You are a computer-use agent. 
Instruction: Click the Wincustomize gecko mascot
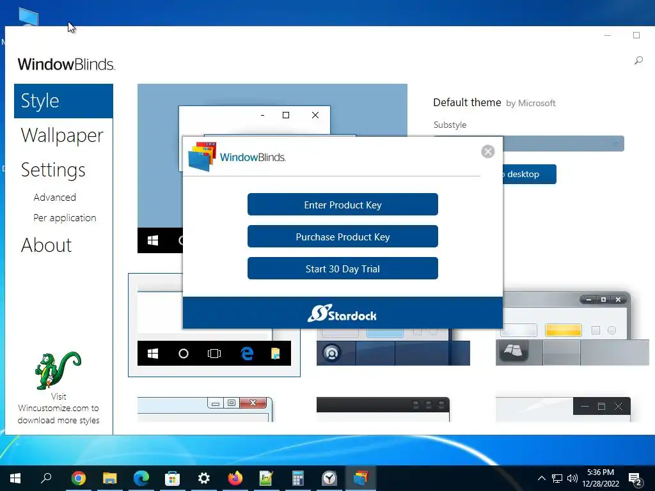point(58,370)
